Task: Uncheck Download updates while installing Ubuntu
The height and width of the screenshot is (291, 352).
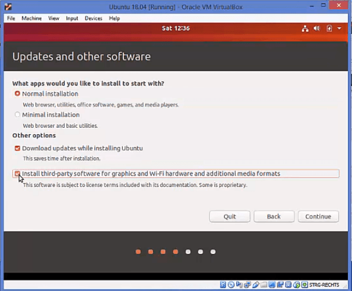Action: coord(17,148)
